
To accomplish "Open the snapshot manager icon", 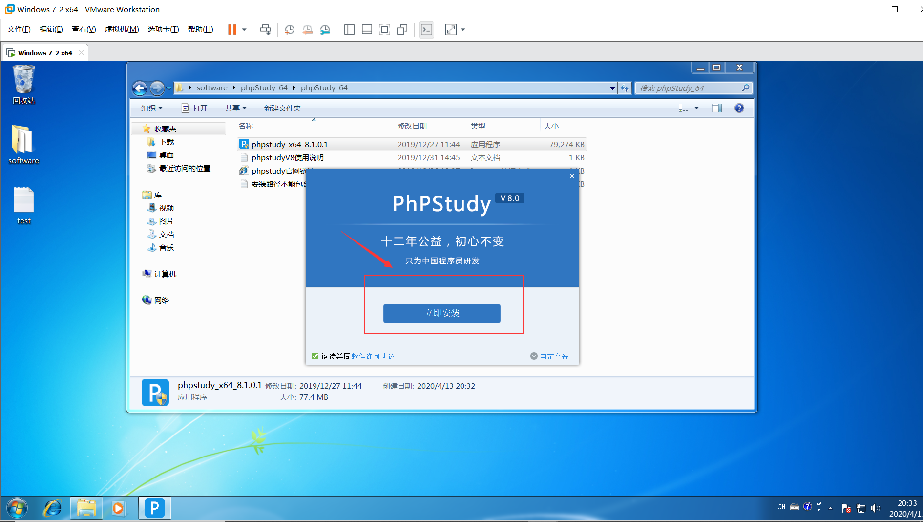I will tap(325, 30).
